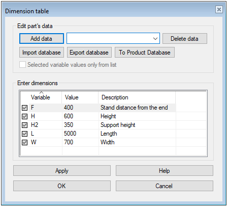This screenshot has height=207, width=228.
Task: Toggle the H2 variable checkbox
Action: pyautogui.click(x=24, y=125)
